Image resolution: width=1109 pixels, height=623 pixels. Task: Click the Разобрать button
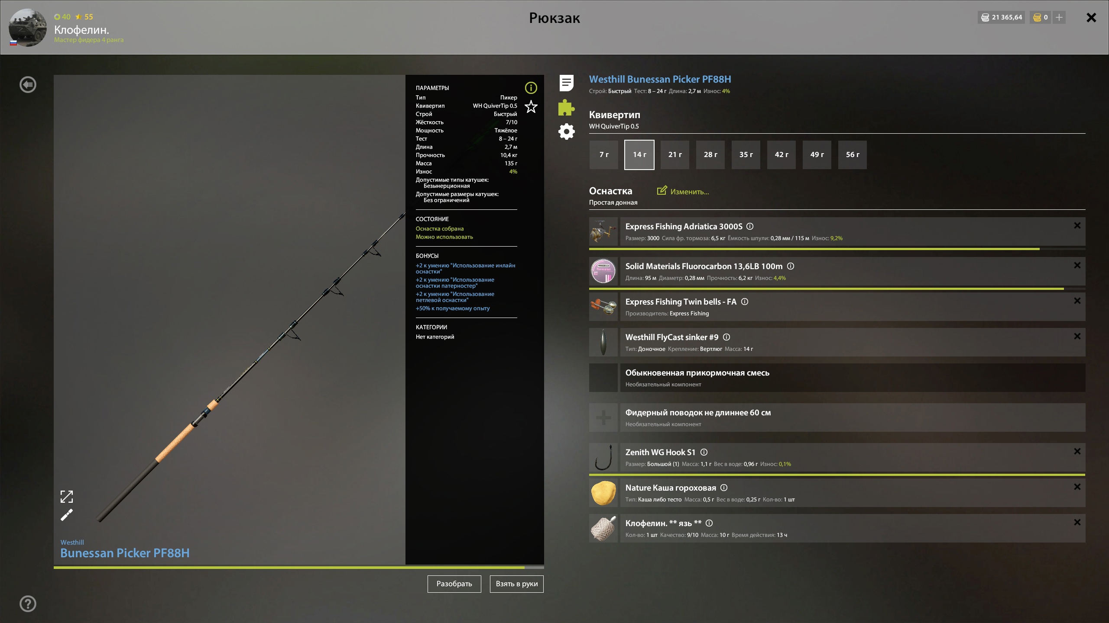(454, 584)
